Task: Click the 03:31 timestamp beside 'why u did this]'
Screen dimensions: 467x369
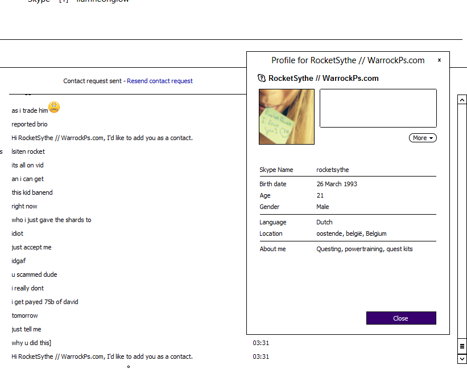Action: [x=261, y=343]
